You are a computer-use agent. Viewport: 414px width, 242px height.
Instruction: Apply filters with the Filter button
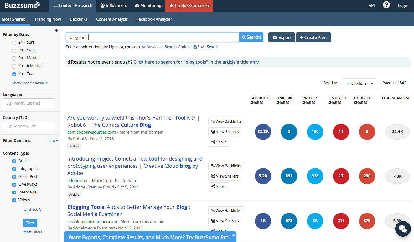pos(30,223)
